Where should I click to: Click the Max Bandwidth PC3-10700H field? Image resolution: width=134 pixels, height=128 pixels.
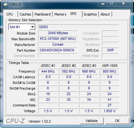pos(58,39)
